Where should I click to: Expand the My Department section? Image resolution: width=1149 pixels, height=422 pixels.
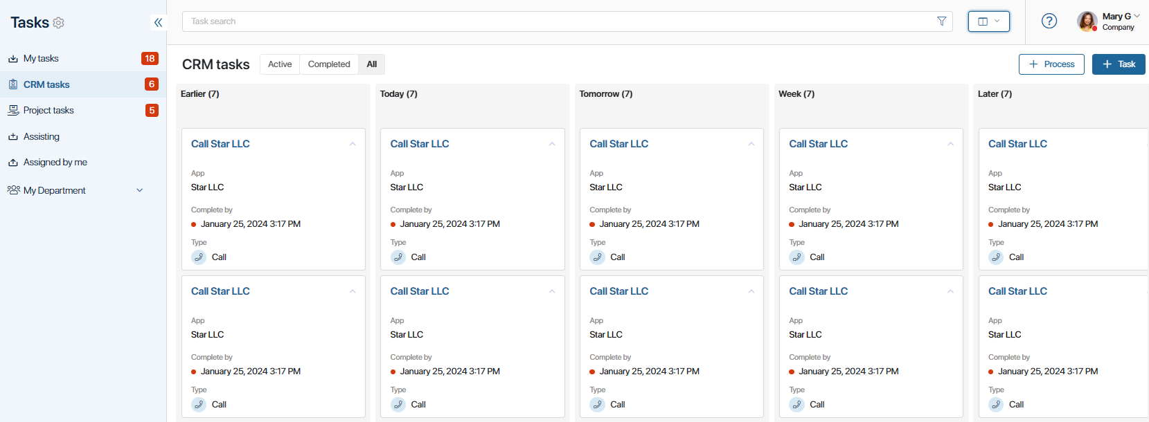tap(140, 190)
